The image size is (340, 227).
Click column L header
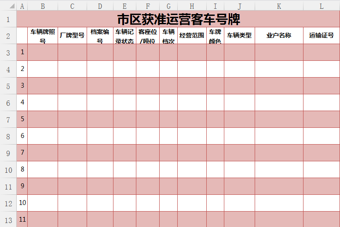pos(322,6)
